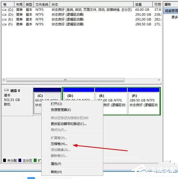The image size is (178, 179).
Task: Select the D: volume drive icon in list
Action: coord(4,15)
